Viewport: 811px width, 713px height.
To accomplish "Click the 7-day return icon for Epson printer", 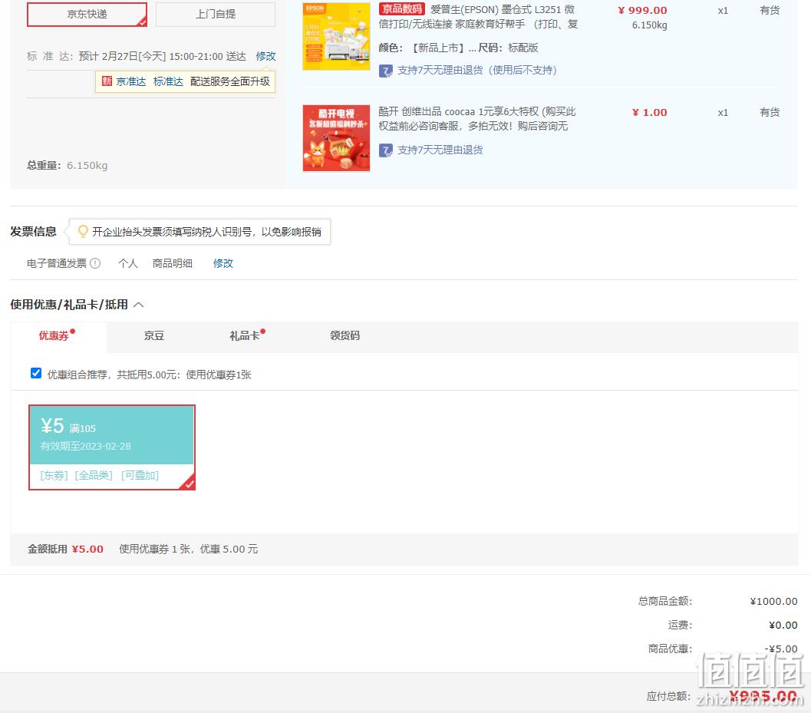I will (386, 71).
